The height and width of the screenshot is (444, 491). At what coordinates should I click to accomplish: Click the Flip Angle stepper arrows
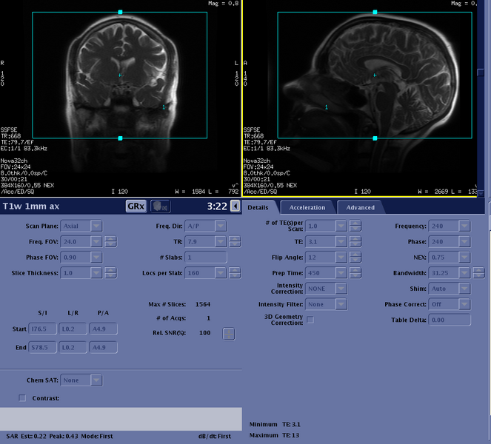coord(355,258)
